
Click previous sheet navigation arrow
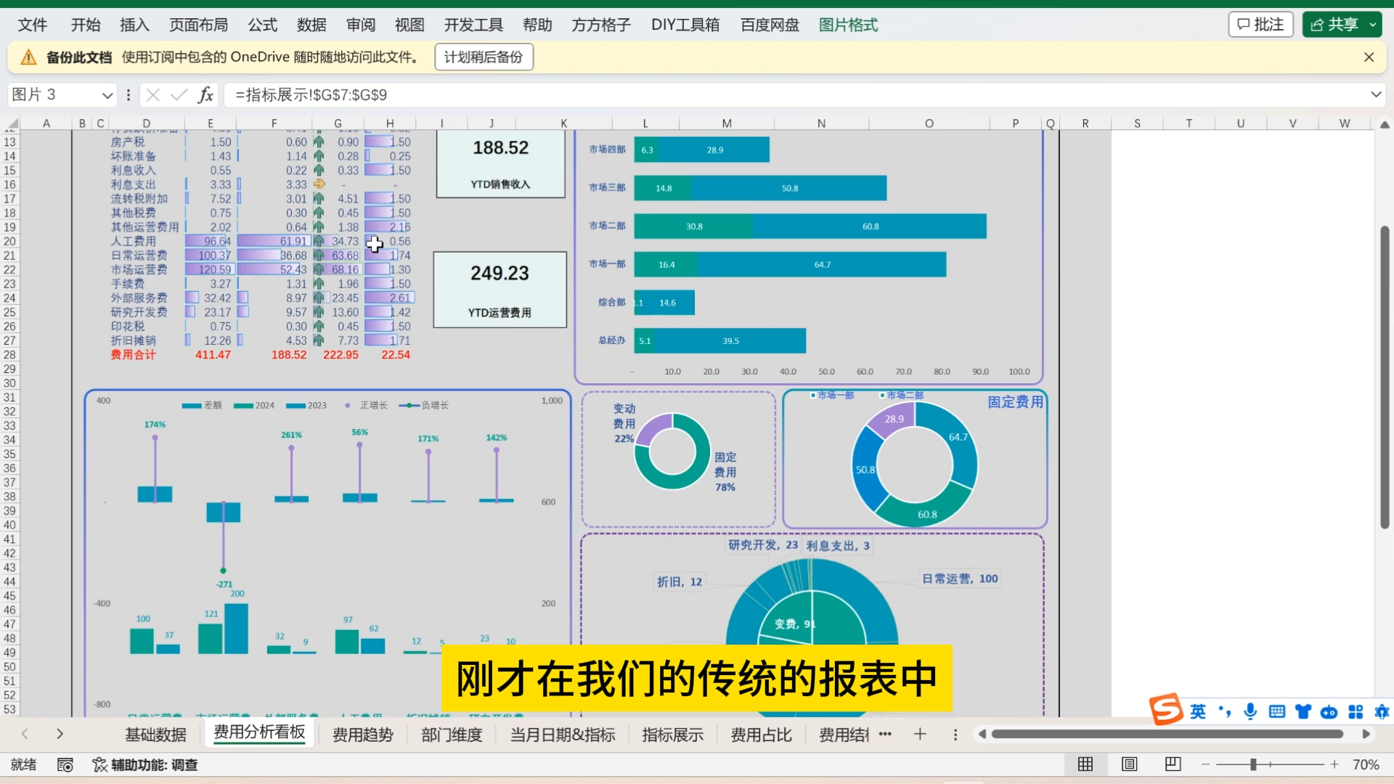25,734
